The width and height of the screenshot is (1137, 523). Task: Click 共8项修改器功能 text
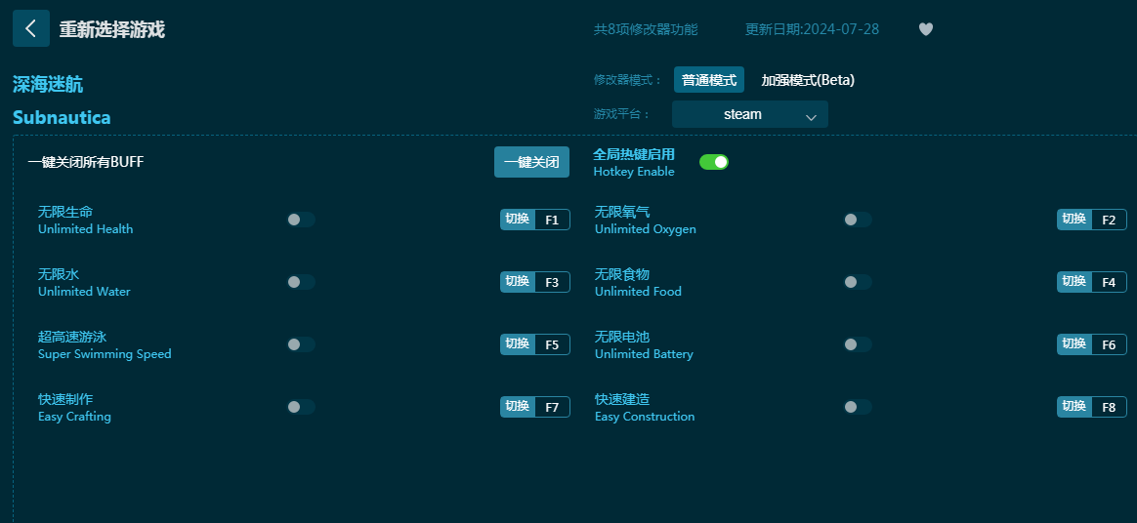point(646,29)
